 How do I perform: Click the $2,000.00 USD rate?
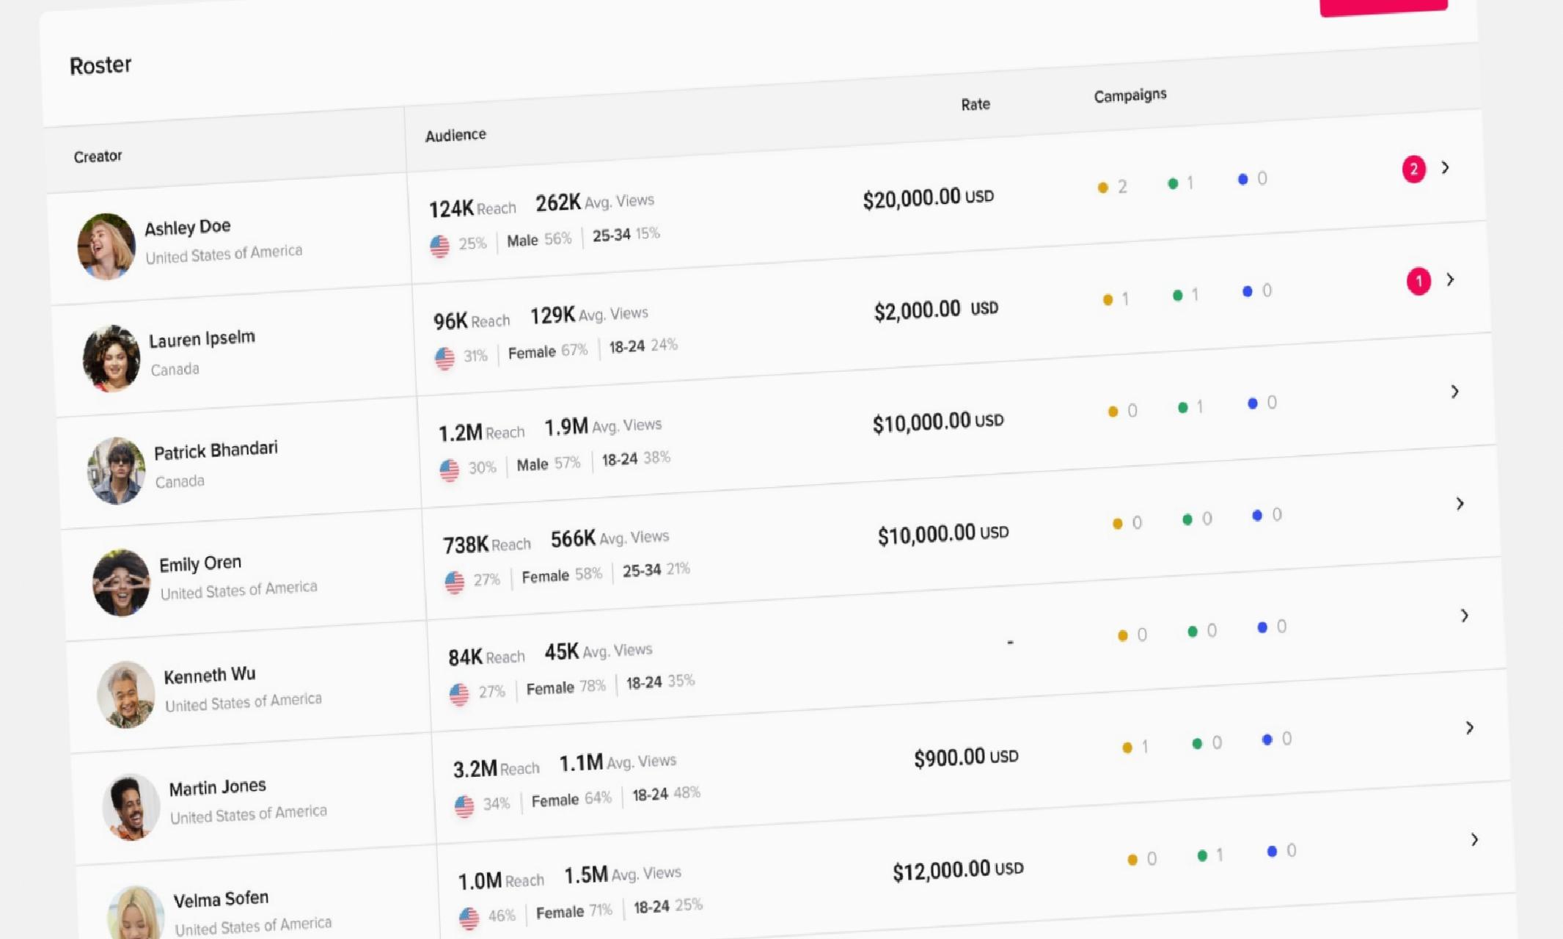(936, 310)
